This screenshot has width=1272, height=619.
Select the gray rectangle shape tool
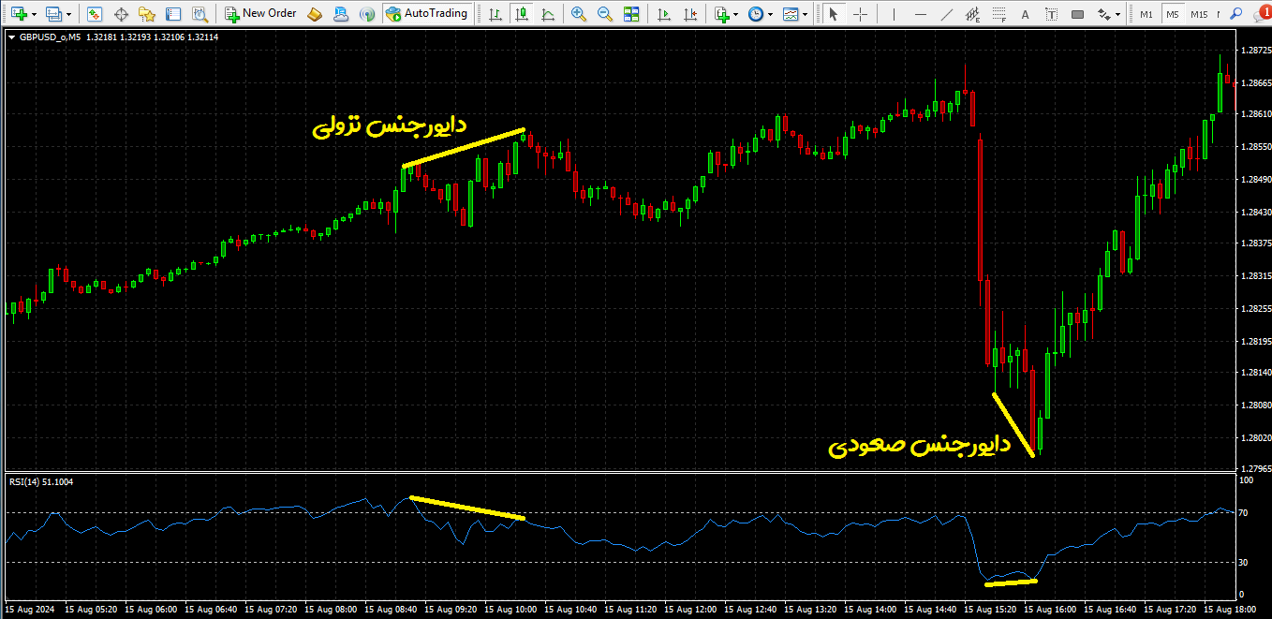tap(1077, 14)
